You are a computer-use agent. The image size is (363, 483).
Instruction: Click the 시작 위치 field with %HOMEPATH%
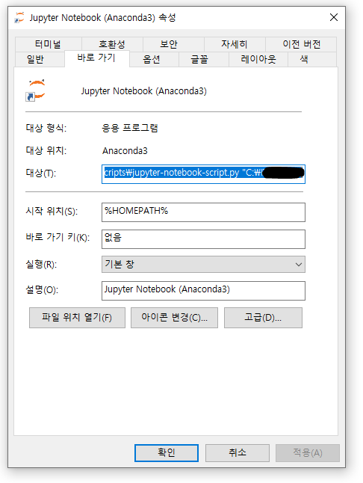coord(203,212)
